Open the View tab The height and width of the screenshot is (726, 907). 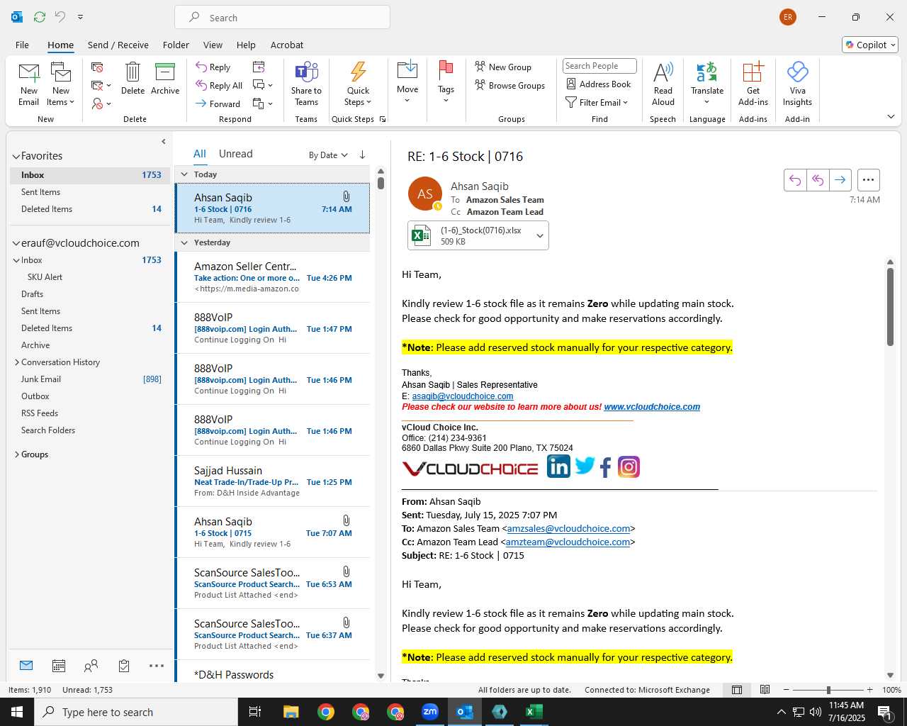tap(213, 45)
